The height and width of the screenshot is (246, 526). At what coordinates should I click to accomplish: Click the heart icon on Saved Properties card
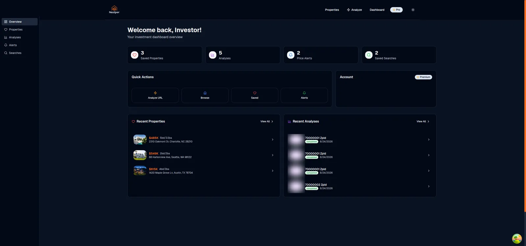coord(134,55)
